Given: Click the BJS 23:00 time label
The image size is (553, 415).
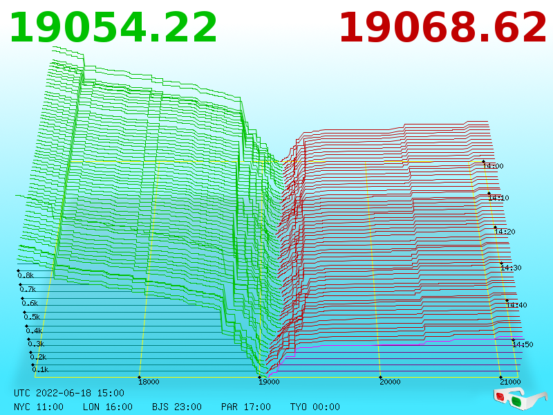Looking at the screenshot, I should coord(177,407).
